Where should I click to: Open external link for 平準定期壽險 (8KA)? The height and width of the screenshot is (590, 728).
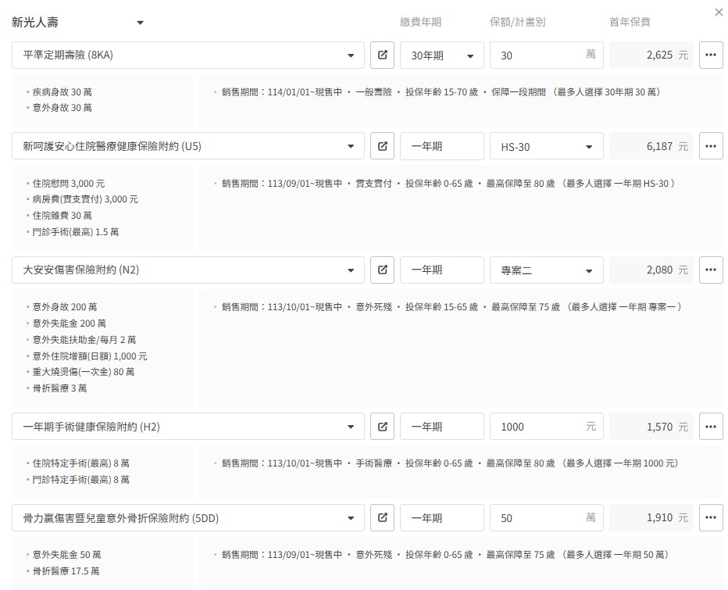[x=382, y=55]
